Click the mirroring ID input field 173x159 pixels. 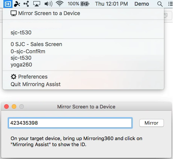click(70, 123)
